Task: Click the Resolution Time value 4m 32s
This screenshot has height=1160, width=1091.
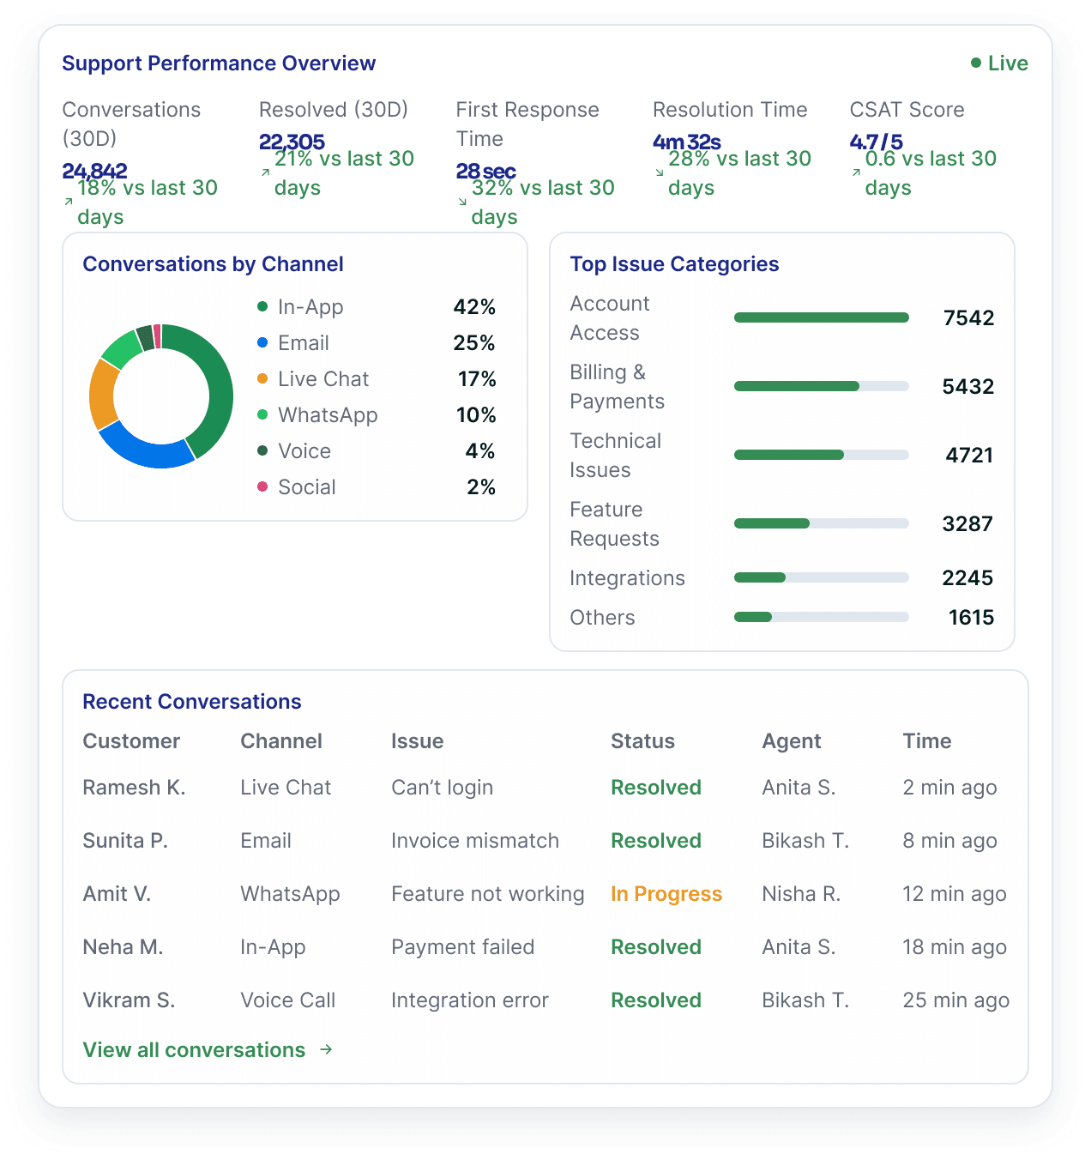Action: 686,142
